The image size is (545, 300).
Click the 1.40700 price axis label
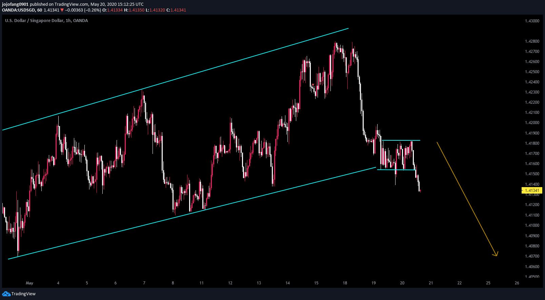pos(532,256)
